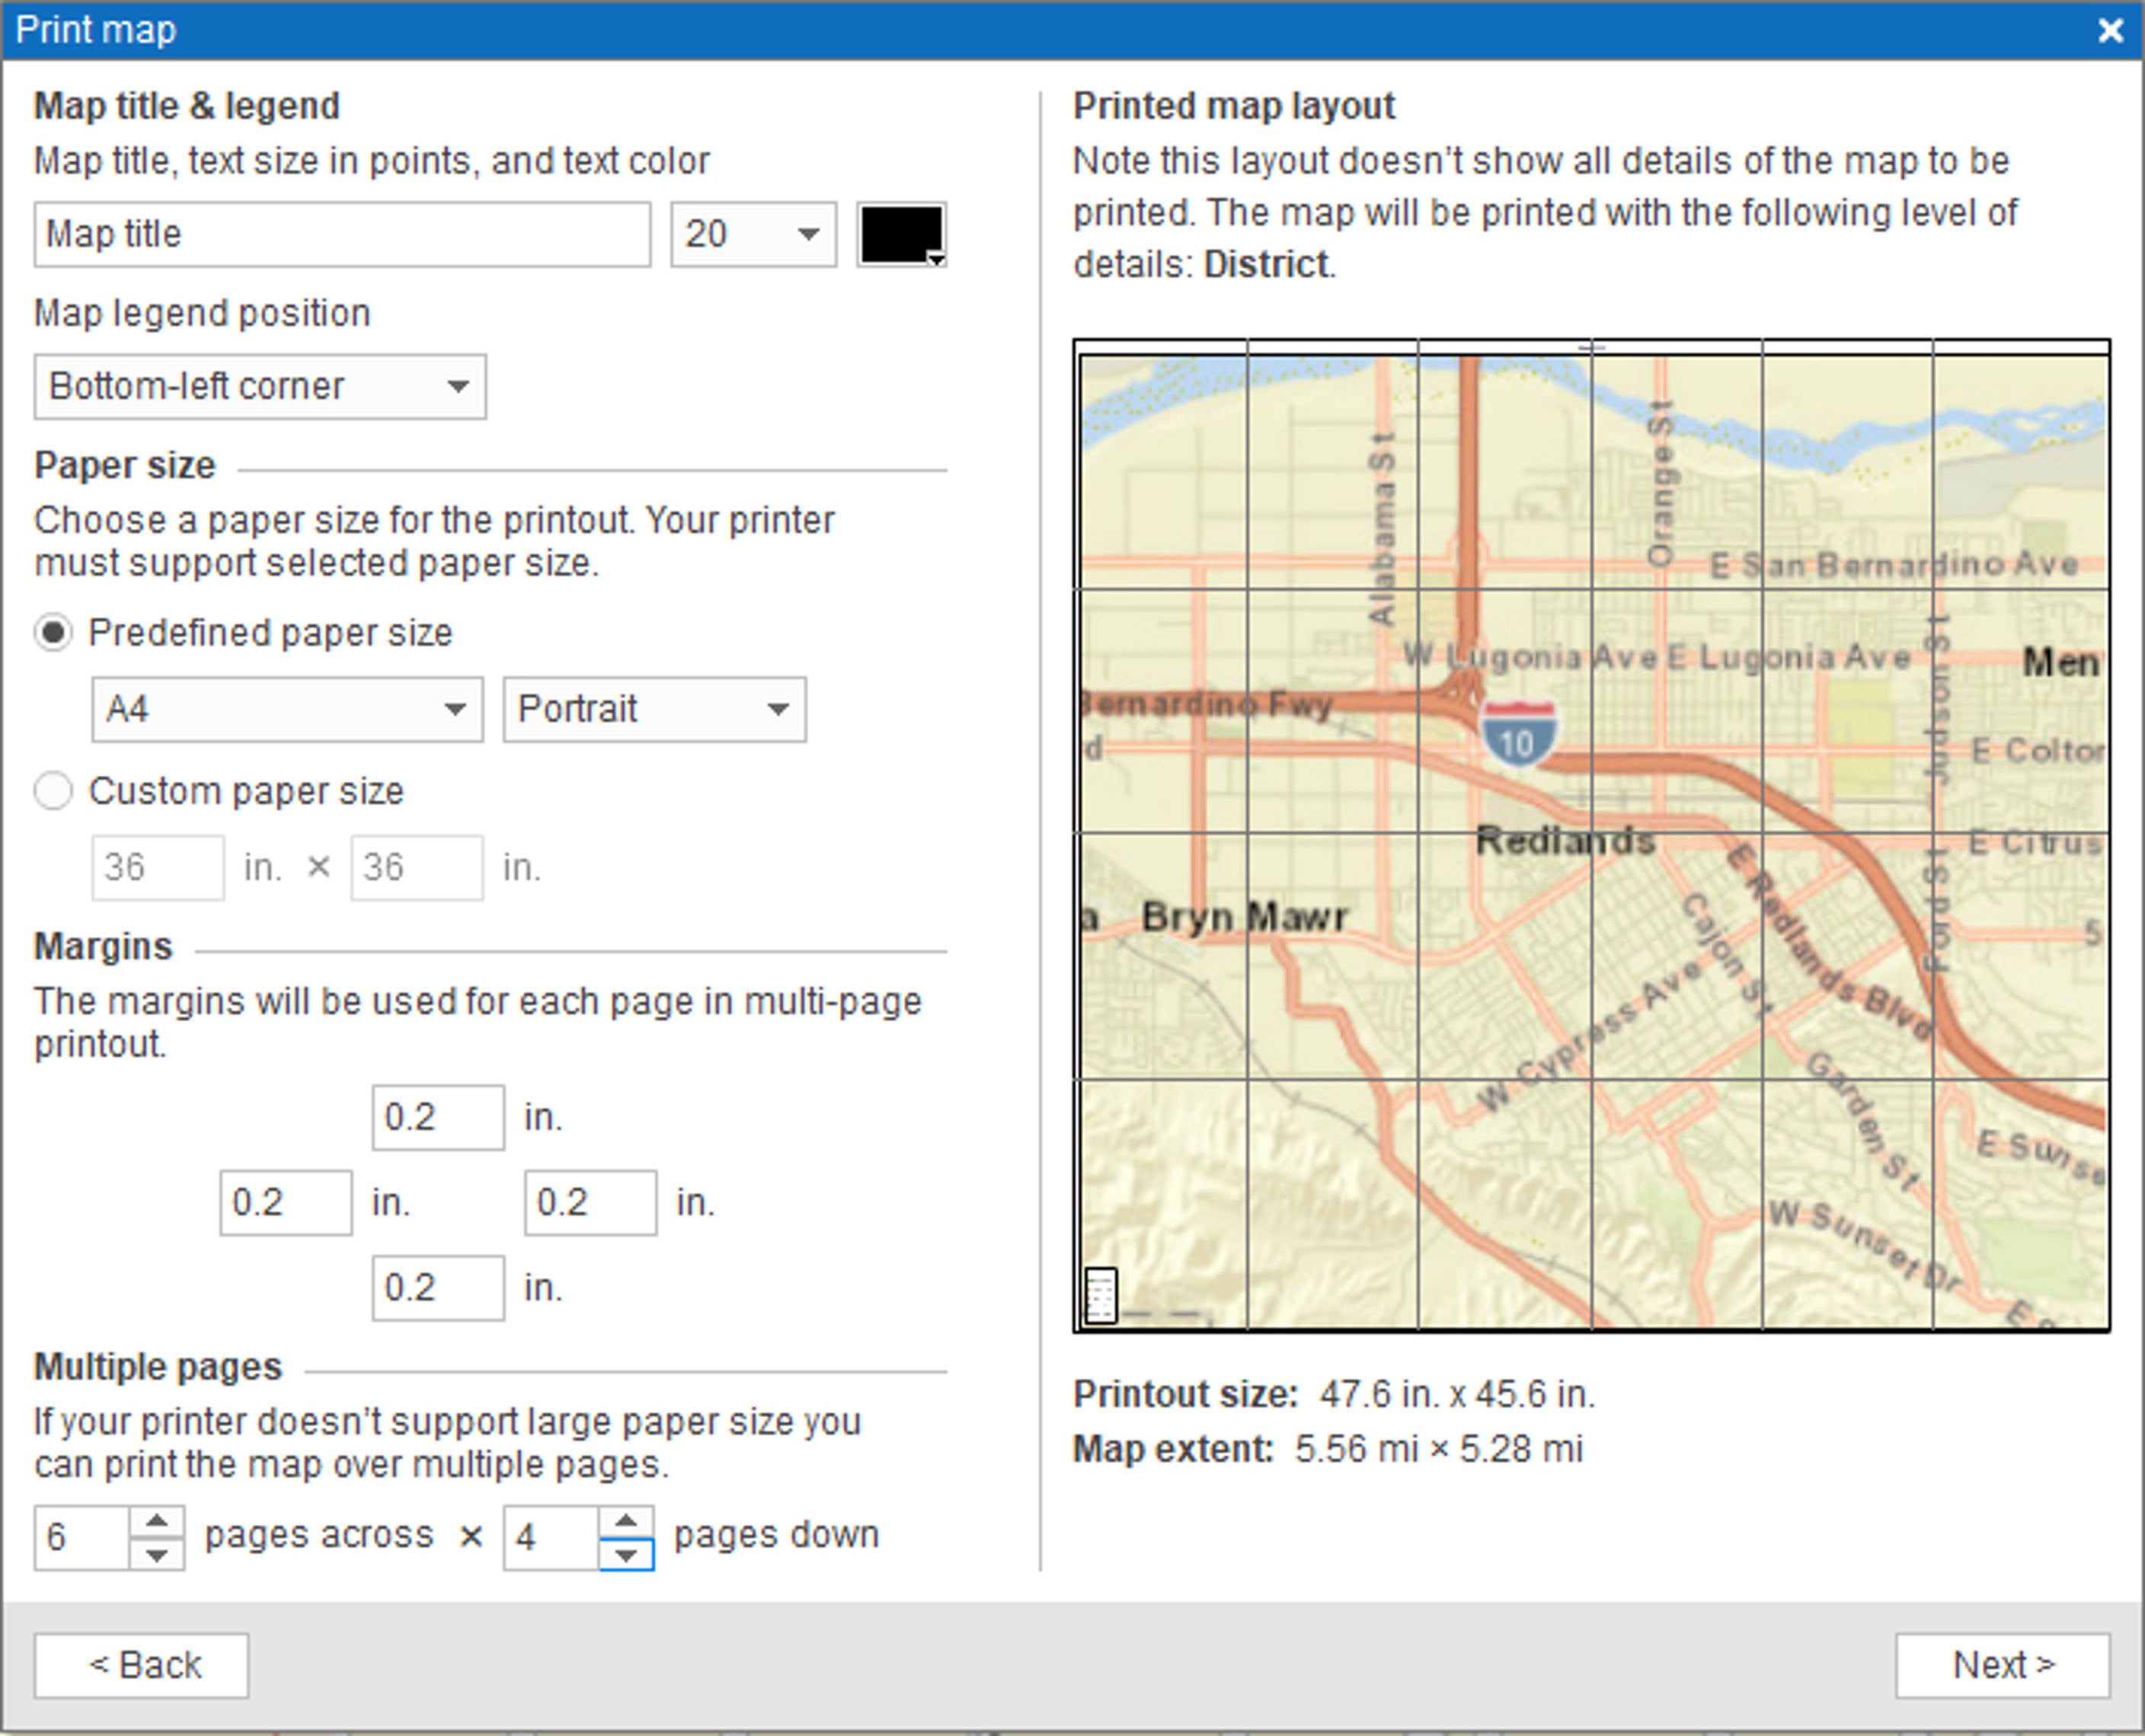Select Custom paper size option
2145x1736 pixels.
click(x=53, y=791)
